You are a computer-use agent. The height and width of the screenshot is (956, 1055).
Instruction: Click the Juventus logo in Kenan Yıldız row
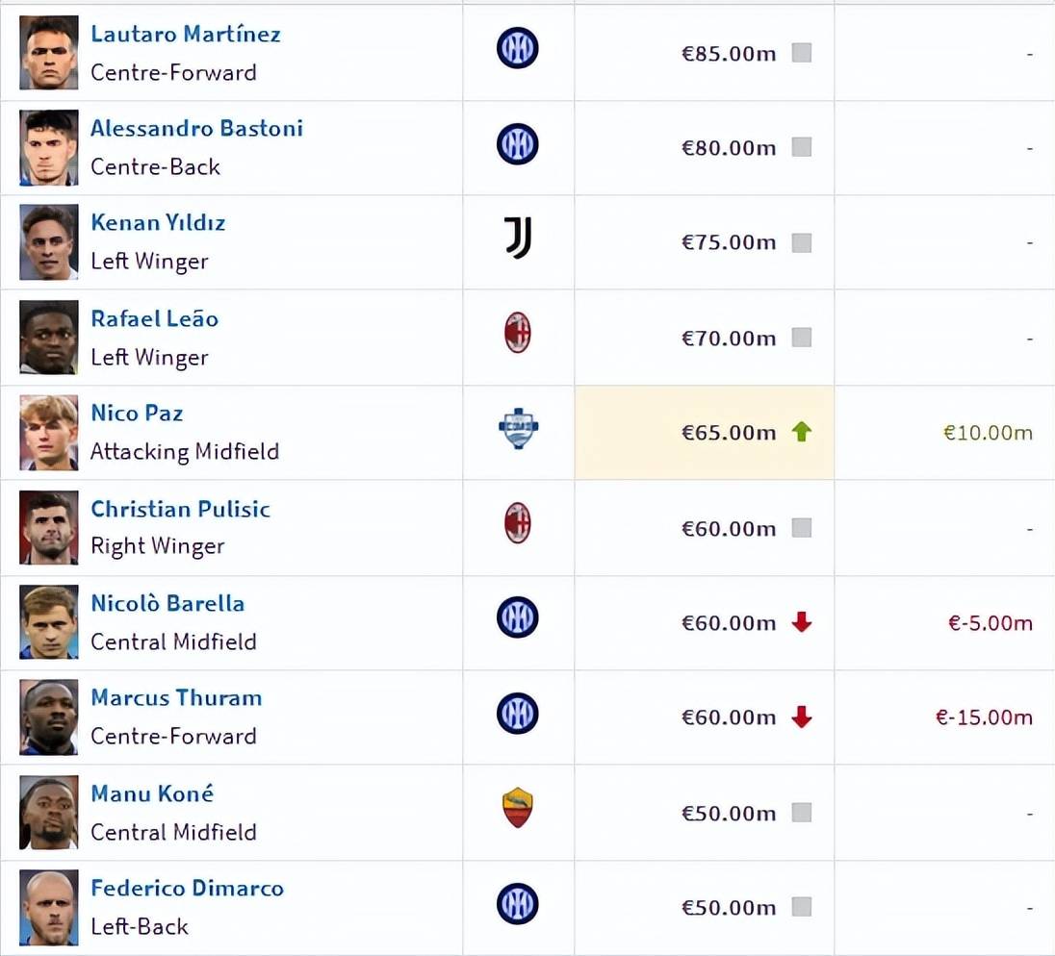point(518,238)
